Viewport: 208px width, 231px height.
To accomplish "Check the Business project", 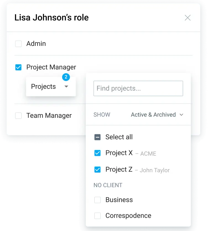I will 97,200.
